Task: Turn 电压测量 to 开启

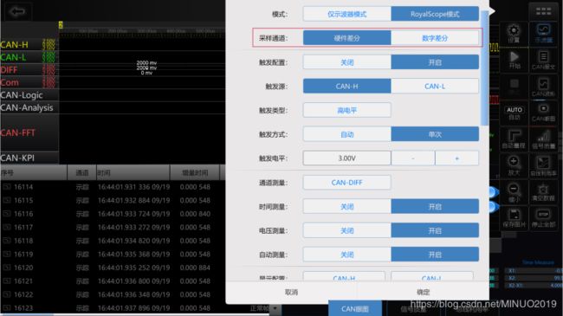Action: [x=435, y=230]
